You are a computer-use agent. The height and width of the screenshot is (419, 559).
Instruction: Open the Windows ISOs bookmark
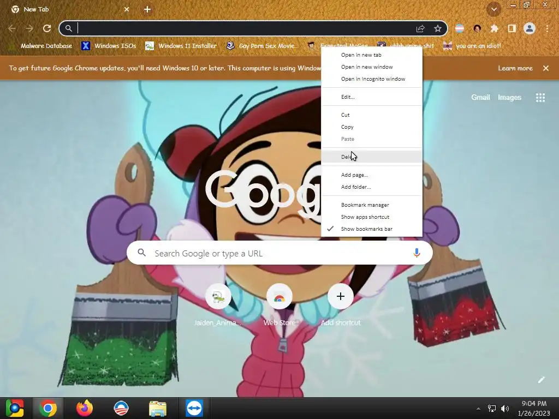(x=109, y=46)
